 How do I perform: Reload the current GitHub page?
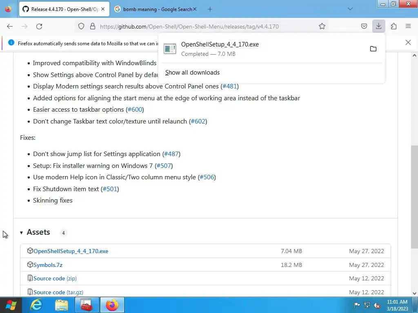coord(39,26)
